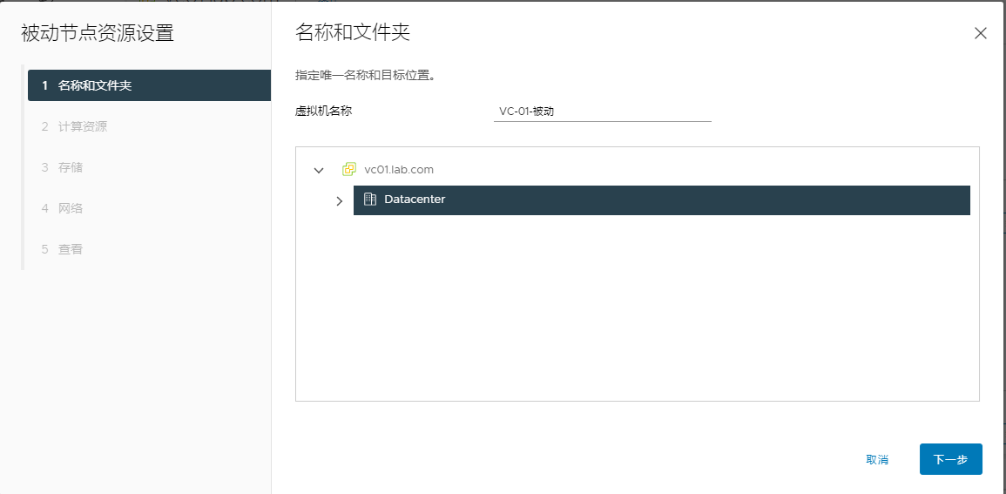
Task: Click the 被动节点资源设置 wizard title
Action: click(98, 33)
